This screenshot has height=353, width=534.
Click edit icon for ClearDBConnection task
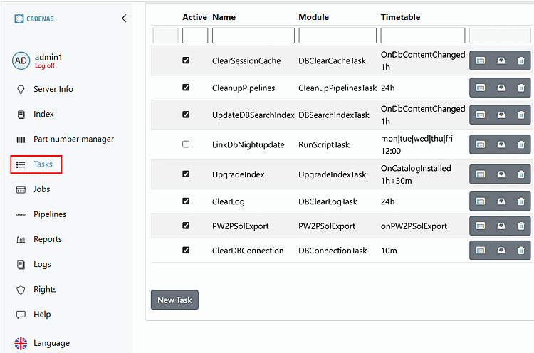click(x=481, y=251)
